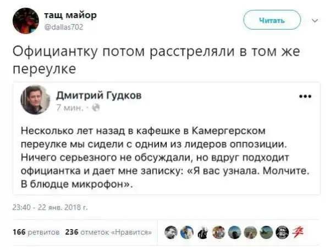Screen dimensions: 330x250
Task: Click the Читать follow button
Action: [x=272, y=21]
